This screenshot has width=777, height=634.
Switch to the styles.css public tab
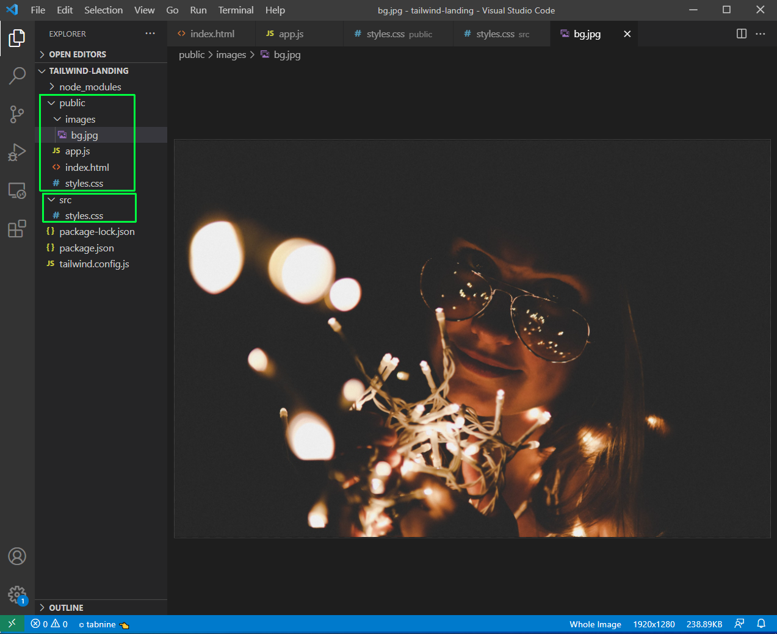[x=399, y=34]
